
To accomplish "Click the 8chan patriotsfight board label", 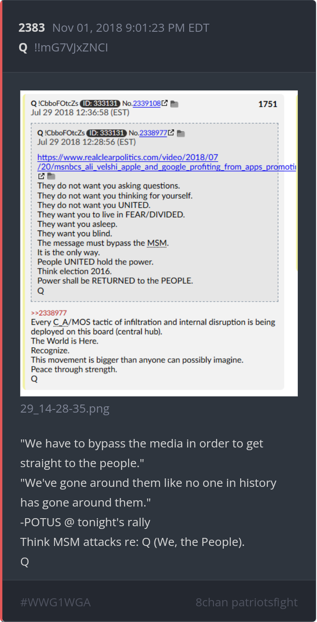I will 246,602.
